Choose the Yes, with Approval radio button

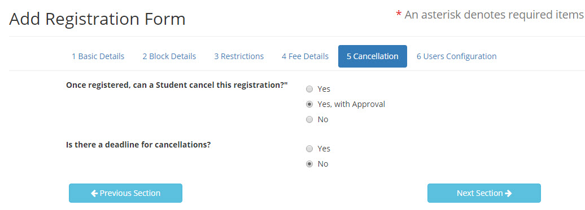tap(309, 105)
